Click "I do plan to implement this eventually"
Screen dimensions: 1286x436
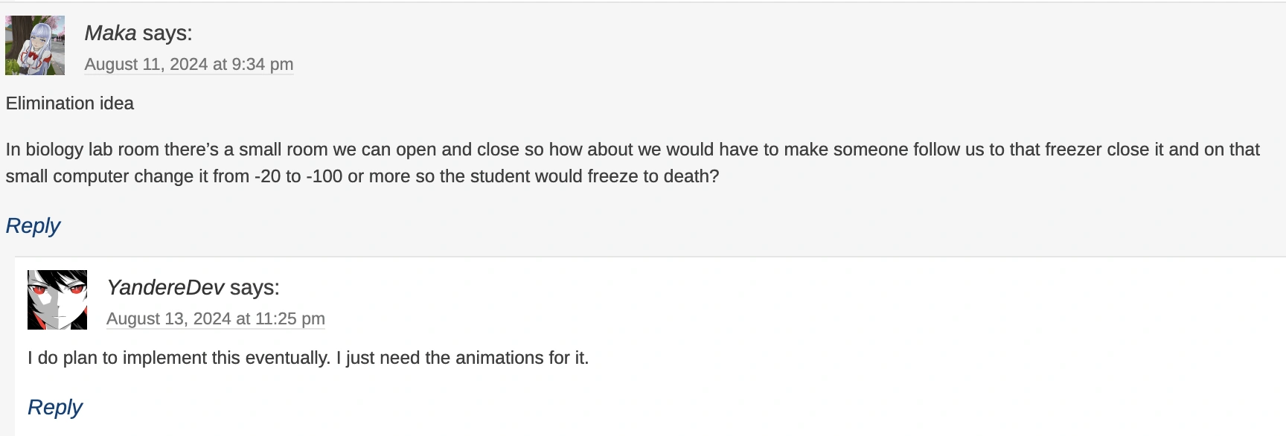click(x=179, y=358)
